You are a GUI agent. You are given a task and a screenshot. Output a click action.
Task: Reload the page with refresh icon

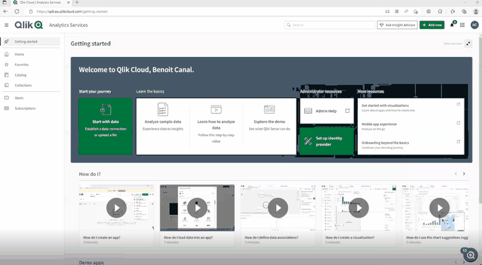[17, 12]
